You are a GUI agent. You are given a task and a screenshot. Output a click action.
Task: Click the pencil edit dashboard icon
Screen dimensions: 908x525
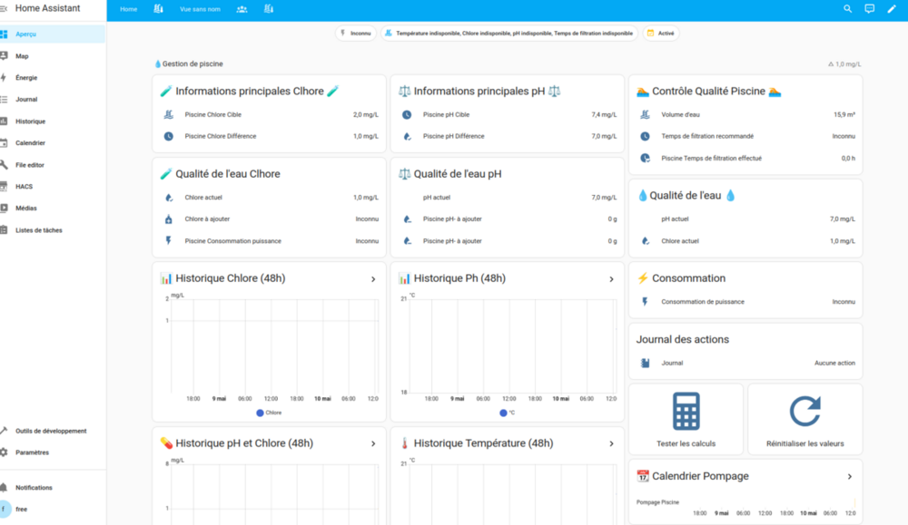pos(892,9)
